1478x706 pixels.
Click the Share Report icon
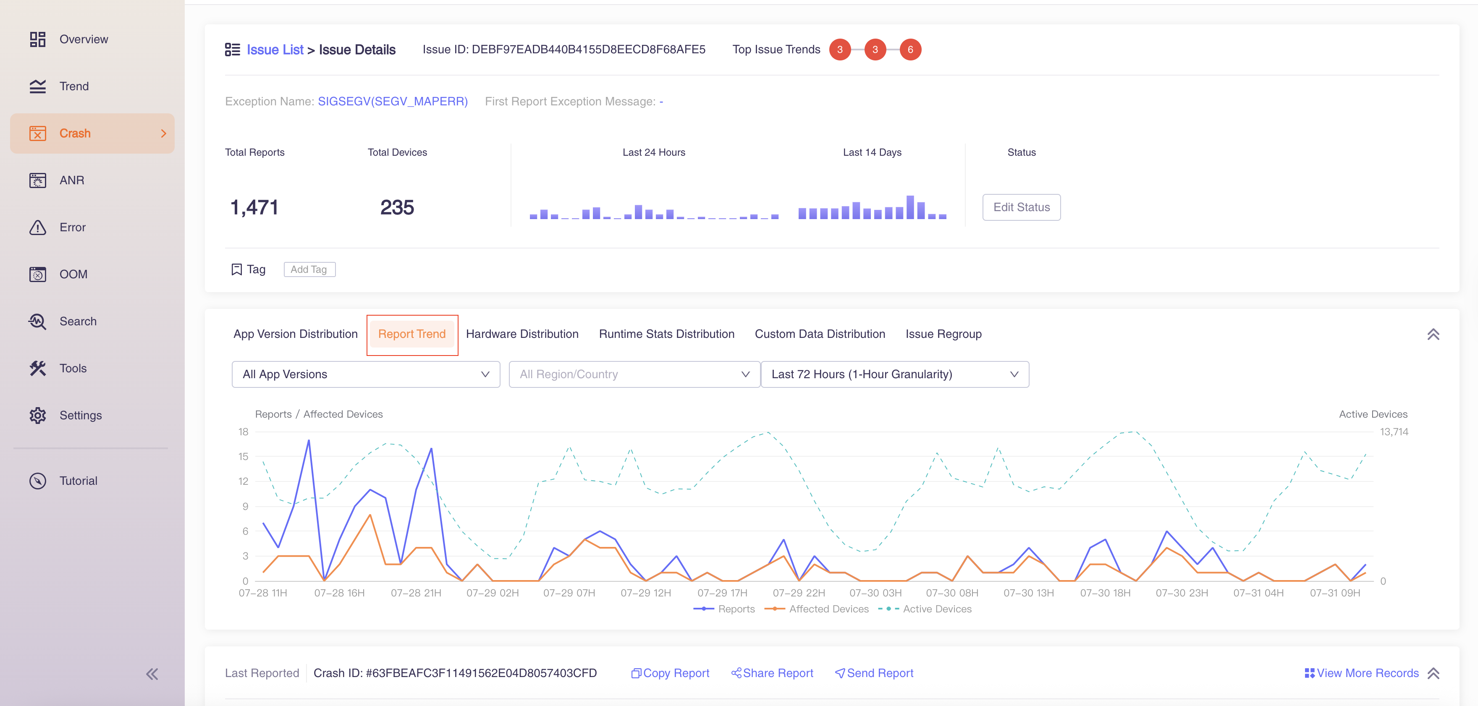(x=736, y=673)
